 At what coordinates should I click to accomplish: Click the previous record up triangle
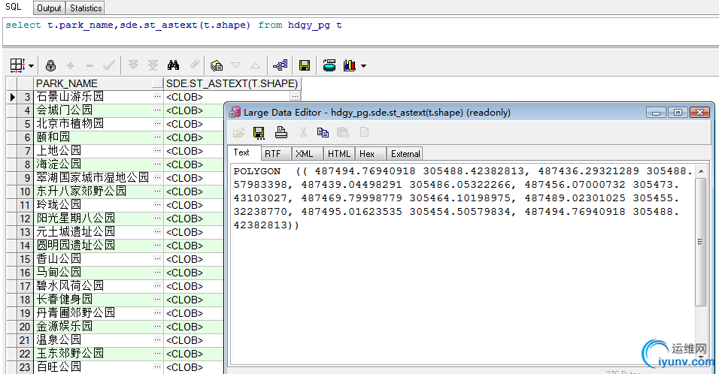pyautogui.click(x=256, y=65)
